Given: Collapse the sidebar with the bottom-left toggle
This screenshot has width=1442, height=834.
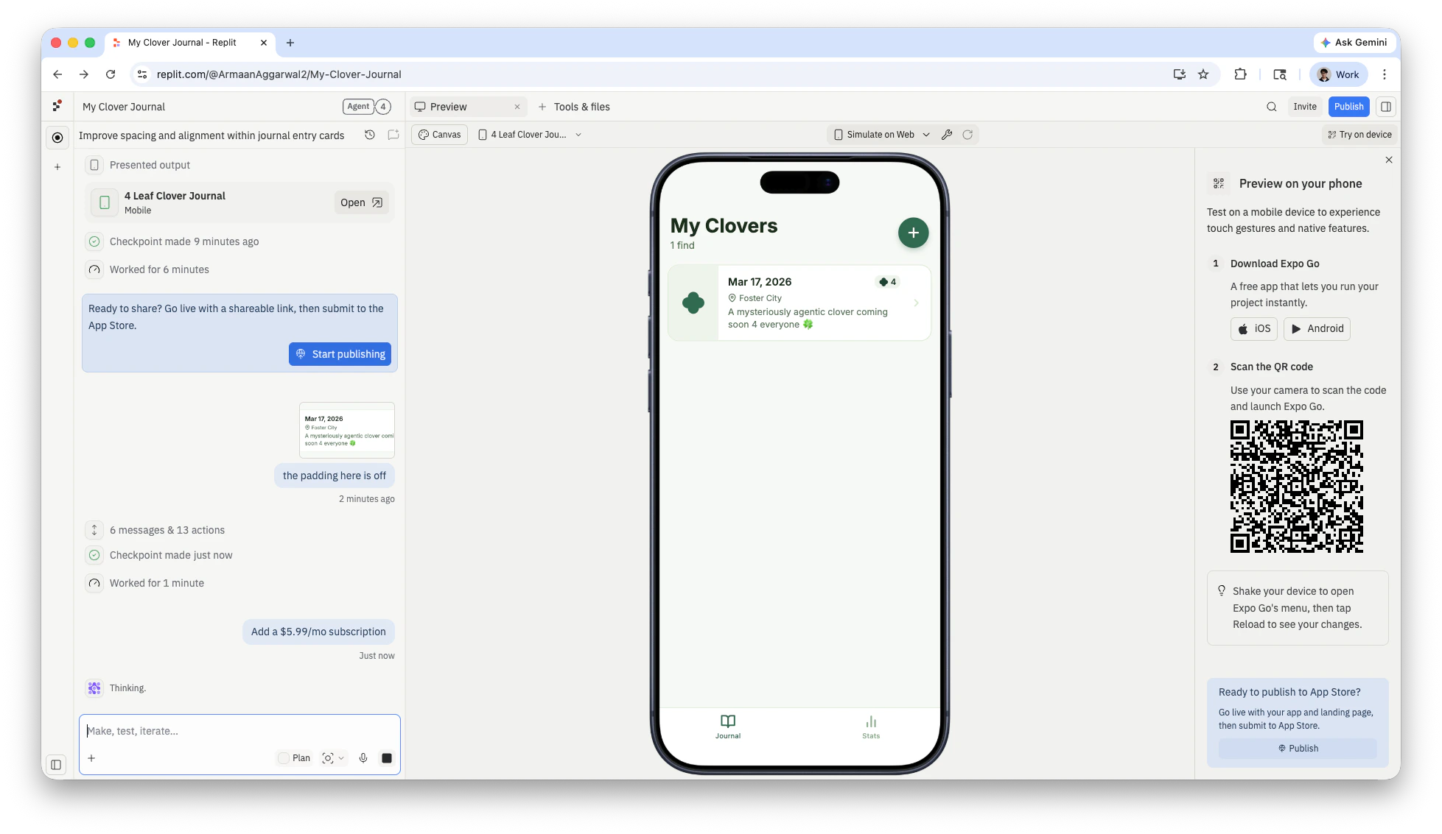Looking at the screenshot, I should 57,765.
